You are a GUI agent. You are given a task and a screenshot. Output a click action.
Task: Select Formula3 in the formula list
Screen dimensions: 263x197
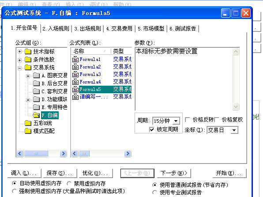coord(90,74)
